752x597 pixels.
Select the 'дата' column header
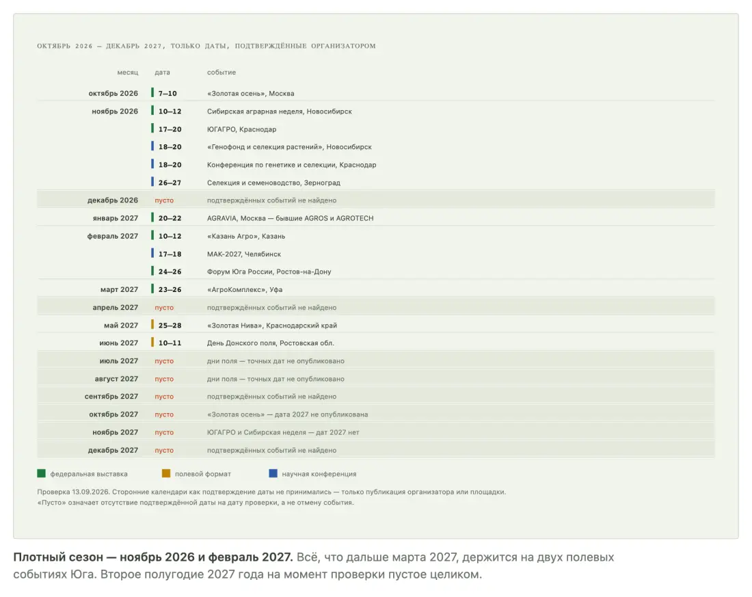(x=162, y=72)
